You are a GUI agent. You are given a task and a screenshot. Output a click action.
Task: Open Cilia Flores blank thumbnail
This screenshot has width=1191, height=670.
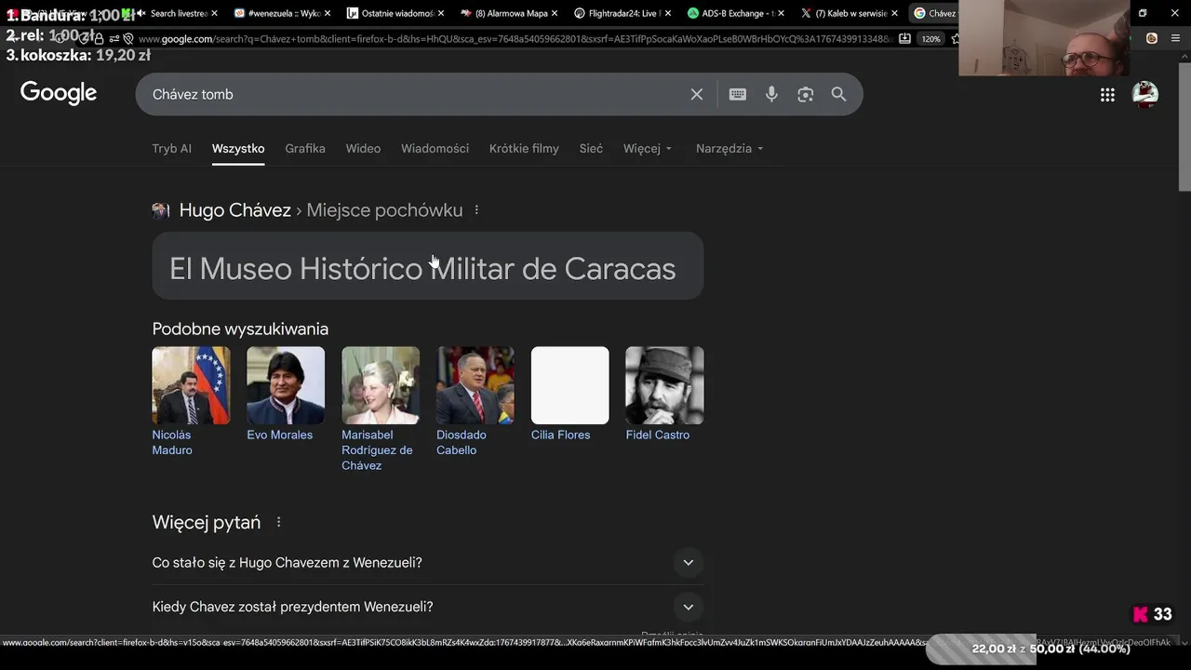point(570,385)
